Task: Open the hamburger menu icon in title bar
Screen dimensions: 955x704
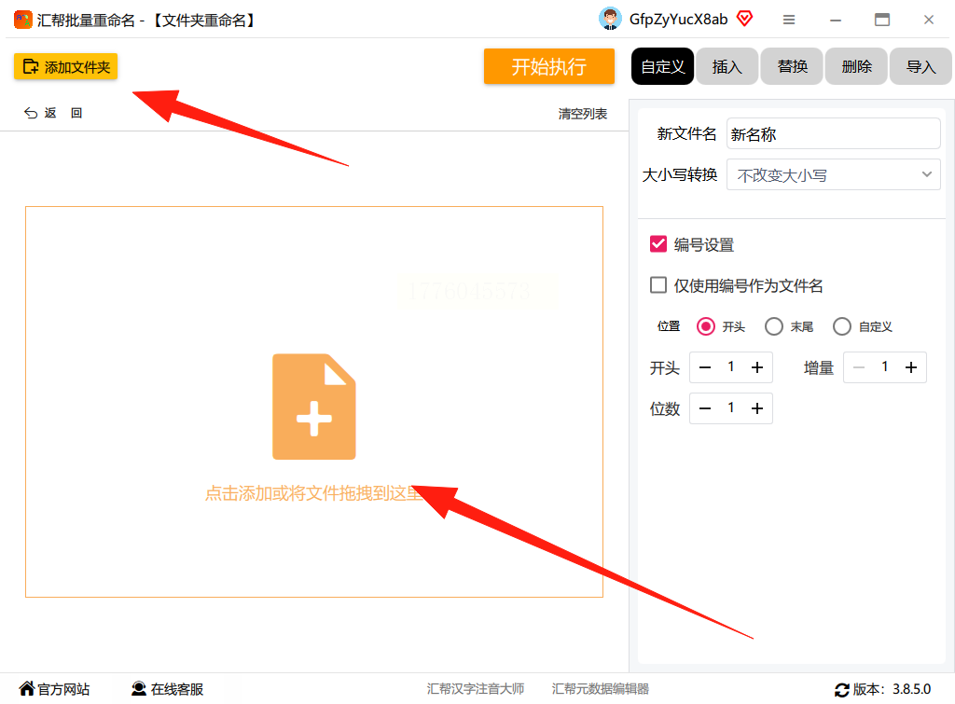Action: tap(789, 21)
